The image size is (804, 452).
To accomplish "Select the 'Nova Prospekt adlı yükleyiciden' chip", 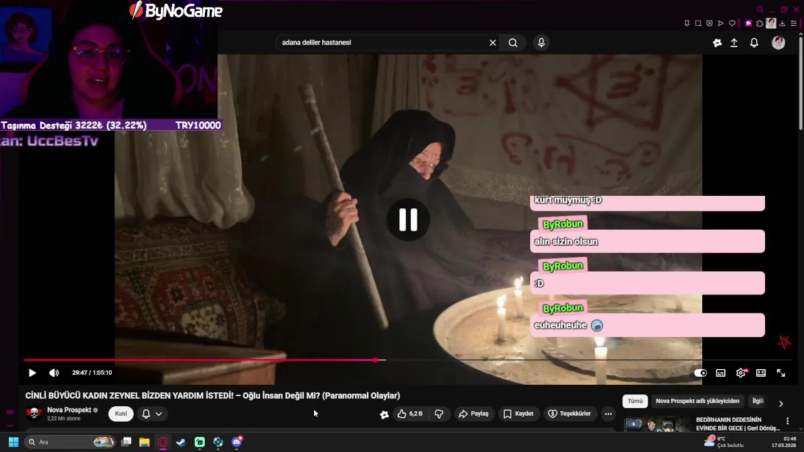I will (697, 401).
